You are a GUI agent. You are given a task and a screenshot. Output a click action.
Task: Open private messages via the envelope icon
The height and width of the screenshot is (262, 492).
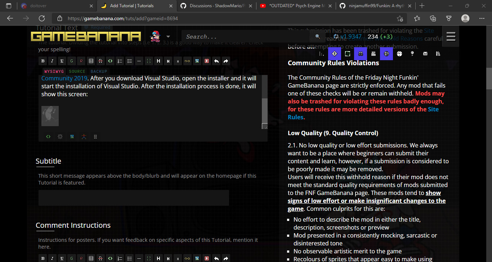pyautogui.click(x=425, y=53)
